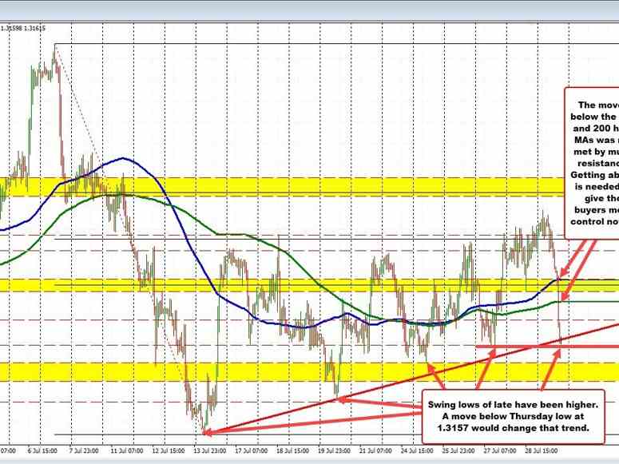This screenshot has width=619, height=464.
Task: Click the 1.31598 1.31615 price readout
Action: pos(23,28)
